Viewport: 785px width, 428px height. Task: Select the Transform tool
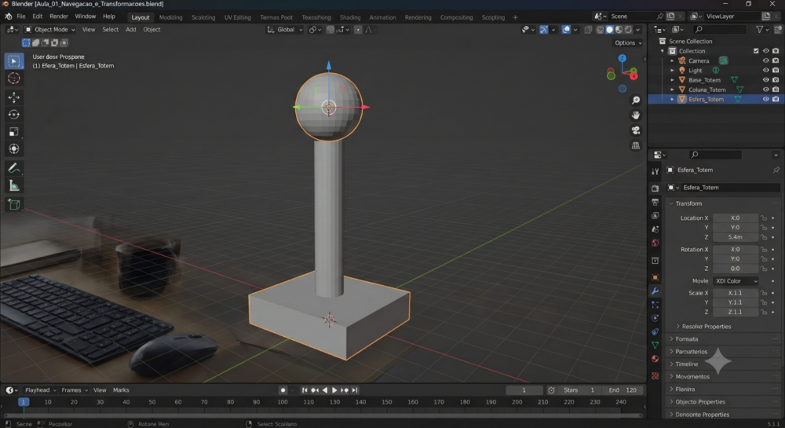pyautogui.click(x=14, y=149)
